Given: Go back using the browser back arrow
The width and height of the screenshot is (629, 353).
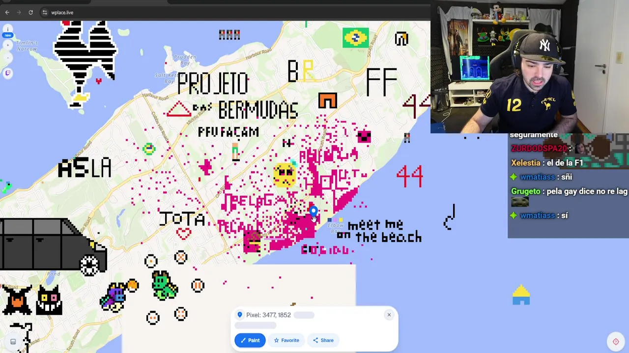Looking at the screenshot, I should coord(7,12).
